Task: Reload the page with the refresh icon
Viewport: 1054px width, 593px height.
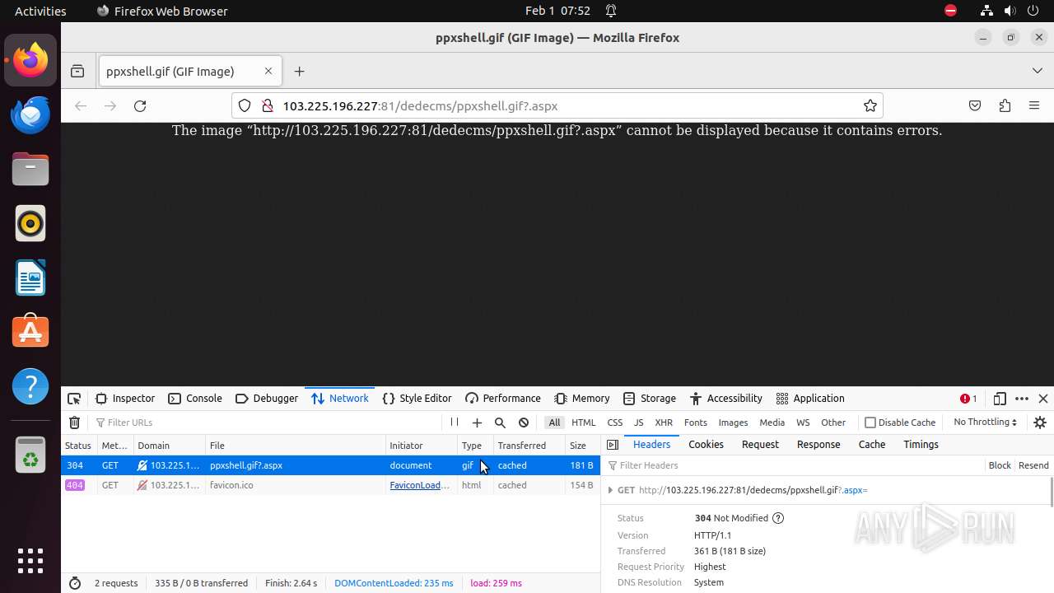Action: coord(140,105)
